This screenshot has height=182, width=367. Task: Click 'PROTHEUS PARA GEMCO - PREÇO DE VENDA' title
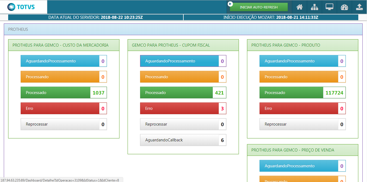coord(293,150)
